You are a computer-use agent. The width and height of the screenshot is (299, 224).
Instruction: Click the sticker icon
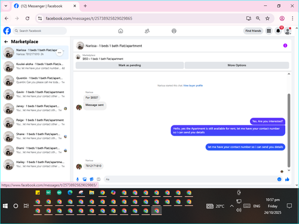click(x=91, y=179)
